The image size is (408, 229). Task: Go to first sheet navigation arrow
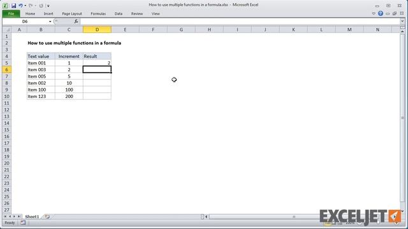5,216
